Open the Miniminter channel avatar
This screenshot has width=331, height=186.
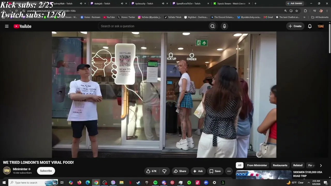point(7,171)
